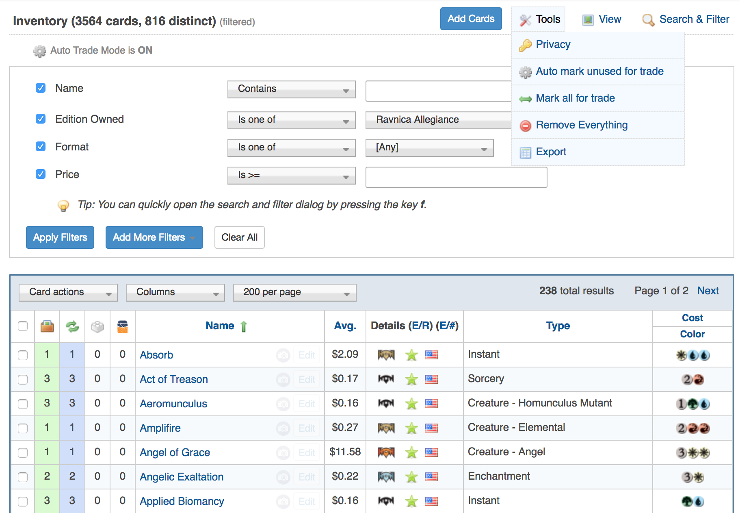Image resolution: width=740 pixels, height=513 pixels.
Task: Go to Next results page
Action: click(708, 291)
